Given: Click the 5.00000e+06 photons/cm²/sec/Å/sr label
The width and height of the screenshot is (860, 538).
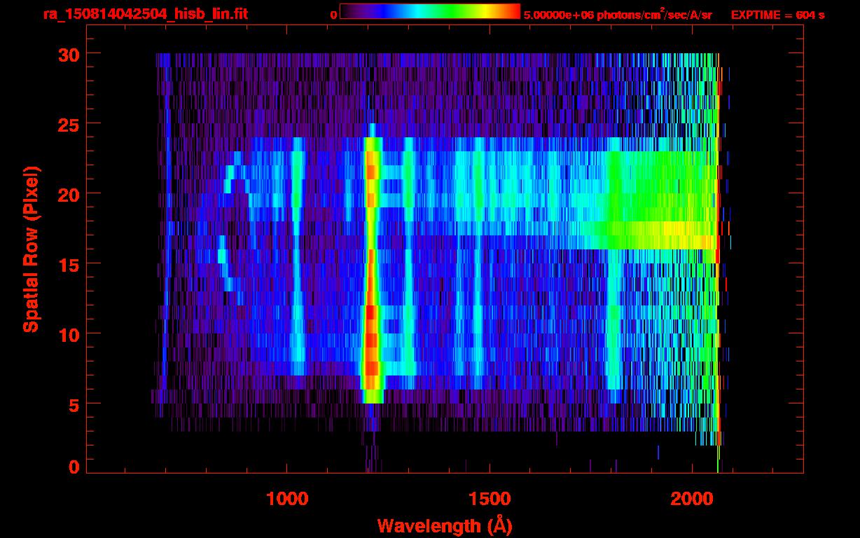Looking at the screenshot, I should pyautogui.click(x=618, y=14).
